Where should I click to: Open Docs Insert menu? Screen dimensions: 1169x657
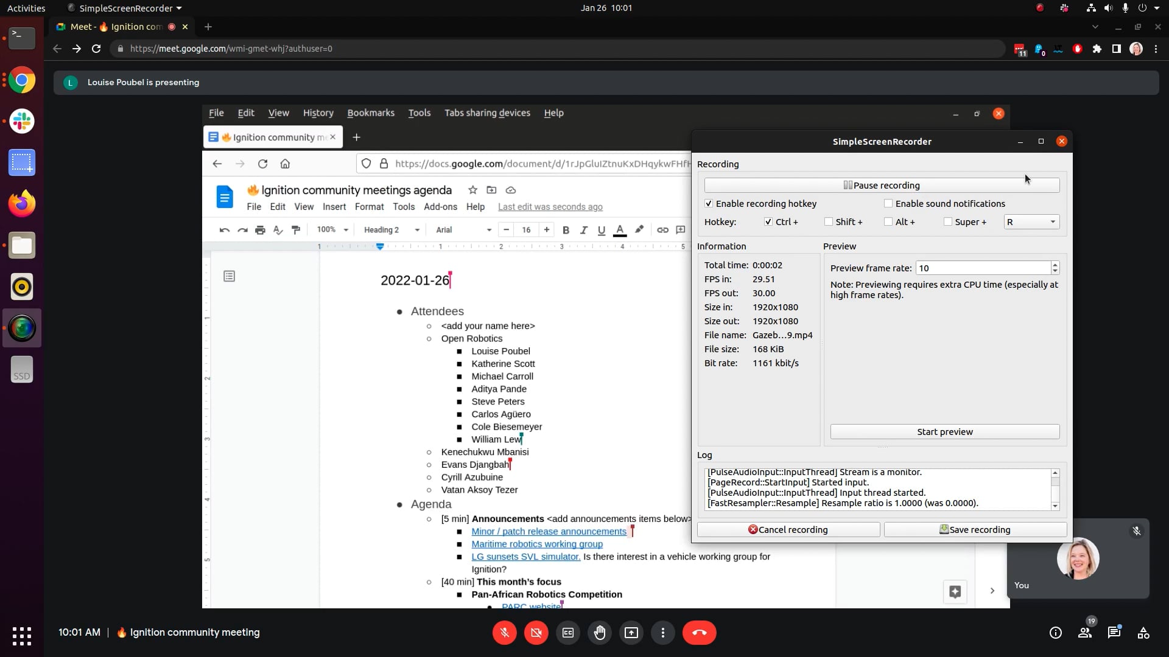pos(334,207)
